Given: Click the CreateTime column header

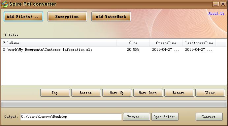Looking at the screenshot, I should (166, 43).
